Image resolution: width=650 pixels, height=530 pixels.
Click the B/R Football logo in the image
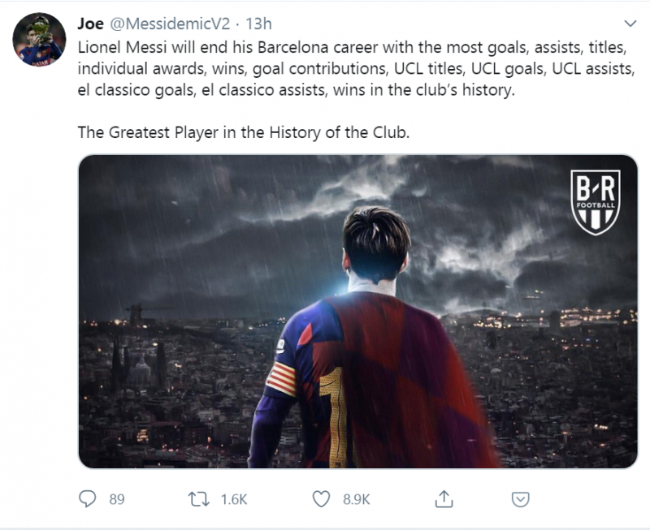tap(596, 203)
